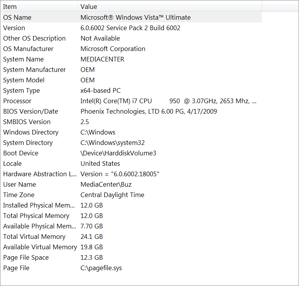Select the Total Virtual Memory row label
Screen dimensions: 299x286
point(34,237)
